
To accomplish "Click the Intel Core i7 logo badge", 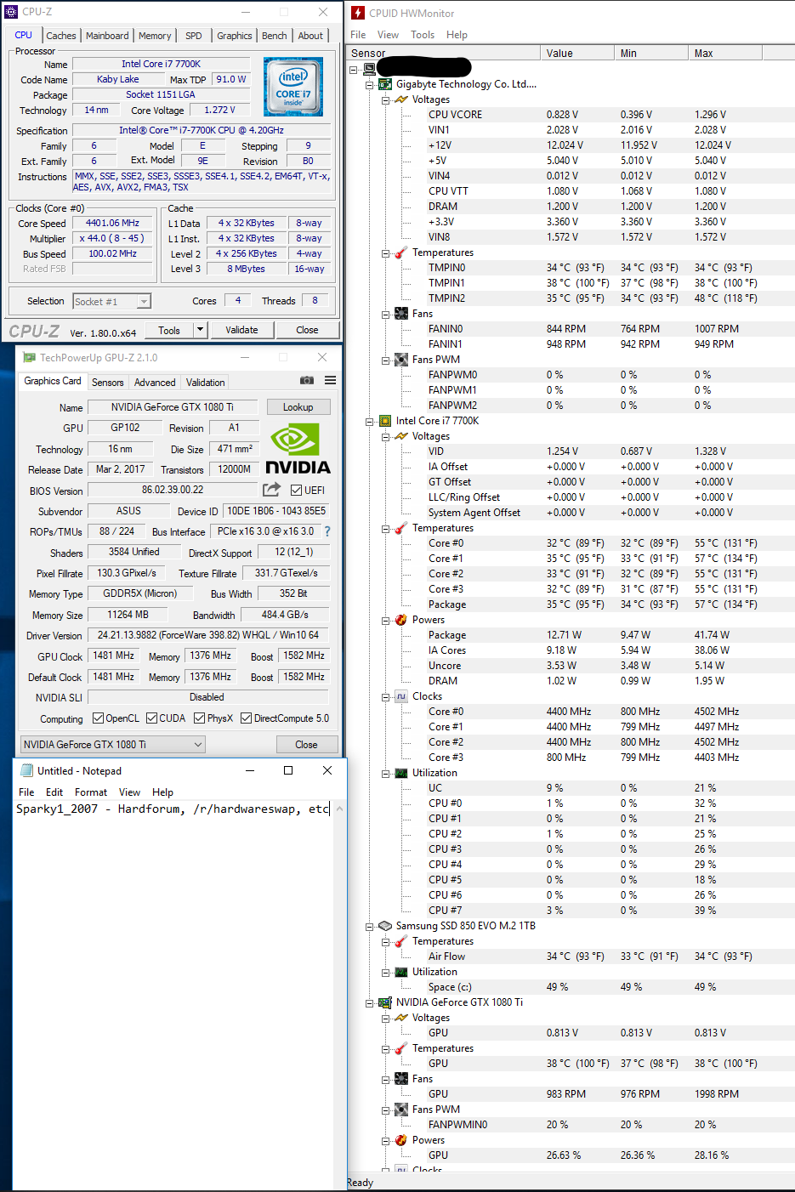I will click(x=292, y=87).
